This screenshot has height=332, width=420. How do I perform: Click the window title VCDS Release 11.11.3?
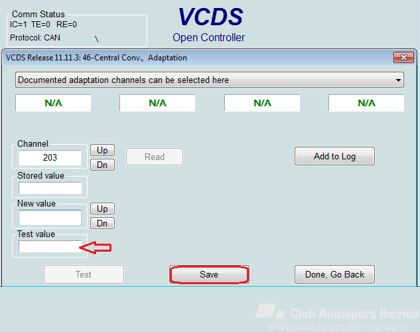pos(96,58)
